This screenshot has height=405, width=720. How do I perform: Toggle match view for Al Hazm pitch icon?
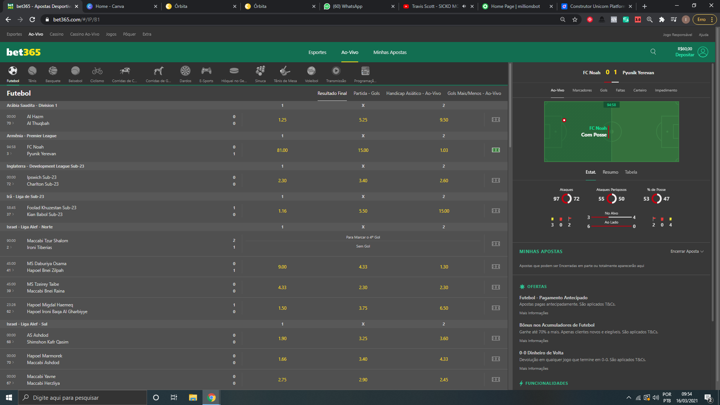tap(496, 120)
